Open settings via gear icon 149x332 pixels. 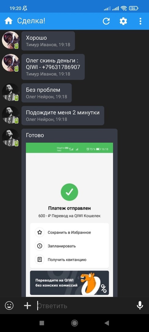coord(124,21)
